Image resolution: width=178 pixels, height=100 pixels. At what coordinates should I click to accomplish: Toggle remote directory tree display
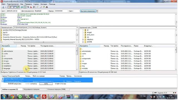[x=15, y=7]
